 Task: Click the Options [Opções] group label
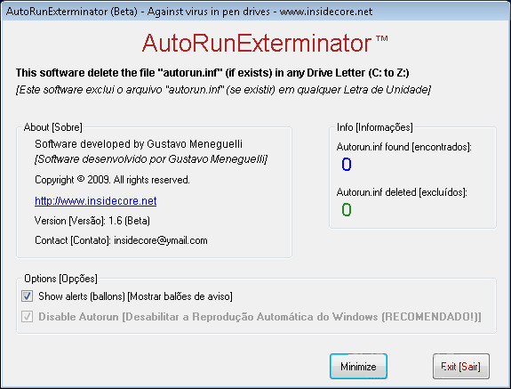click(x=60, y=279)
